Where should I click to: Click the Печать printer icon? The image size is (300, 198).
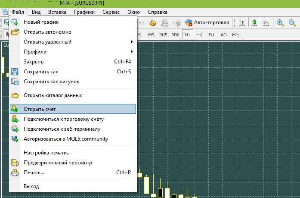(15, 173)
